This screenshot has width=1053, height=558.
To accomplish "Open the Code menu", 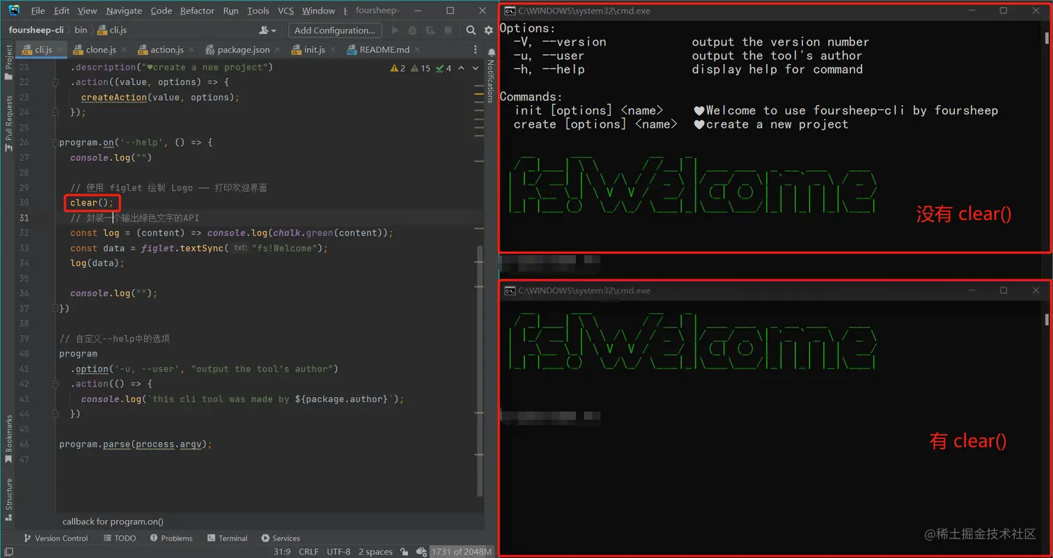I will click(161, 10).
